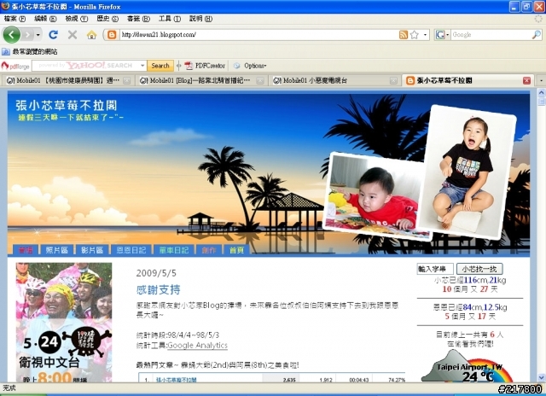Open the post title 感謝支持
This screenshot has width=546, height=396.
point(158,290)
